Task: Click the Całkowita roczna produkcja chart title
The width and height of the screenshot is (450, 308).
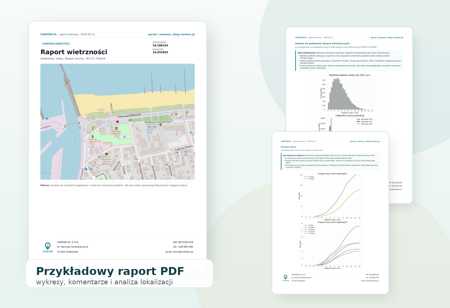Action: [350, 115]
